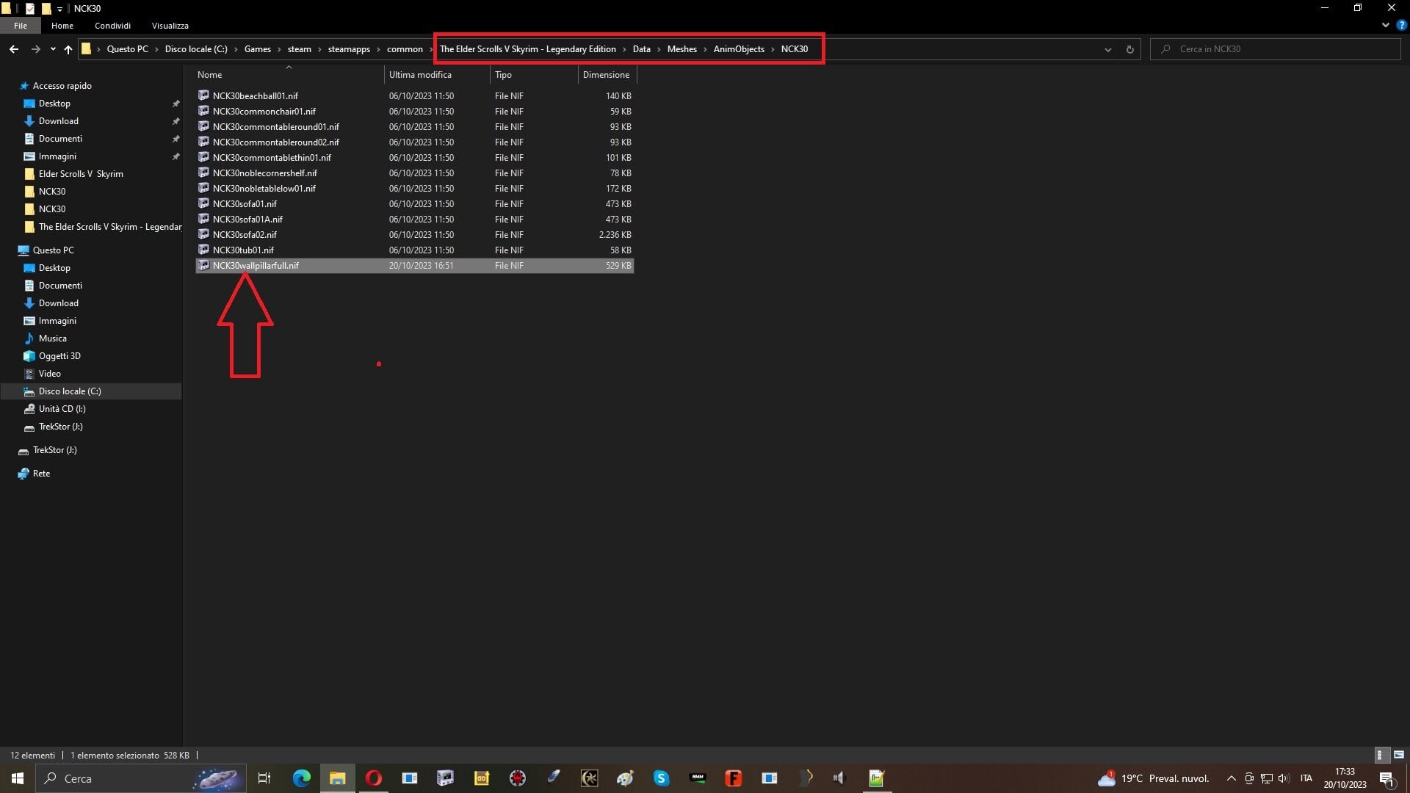Go to AnimObjects in breadcrumb

tap(739, 49)
